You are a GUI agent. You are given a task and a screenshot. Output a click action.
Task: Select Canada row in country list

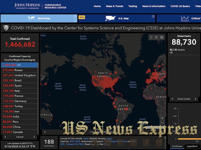19,132
